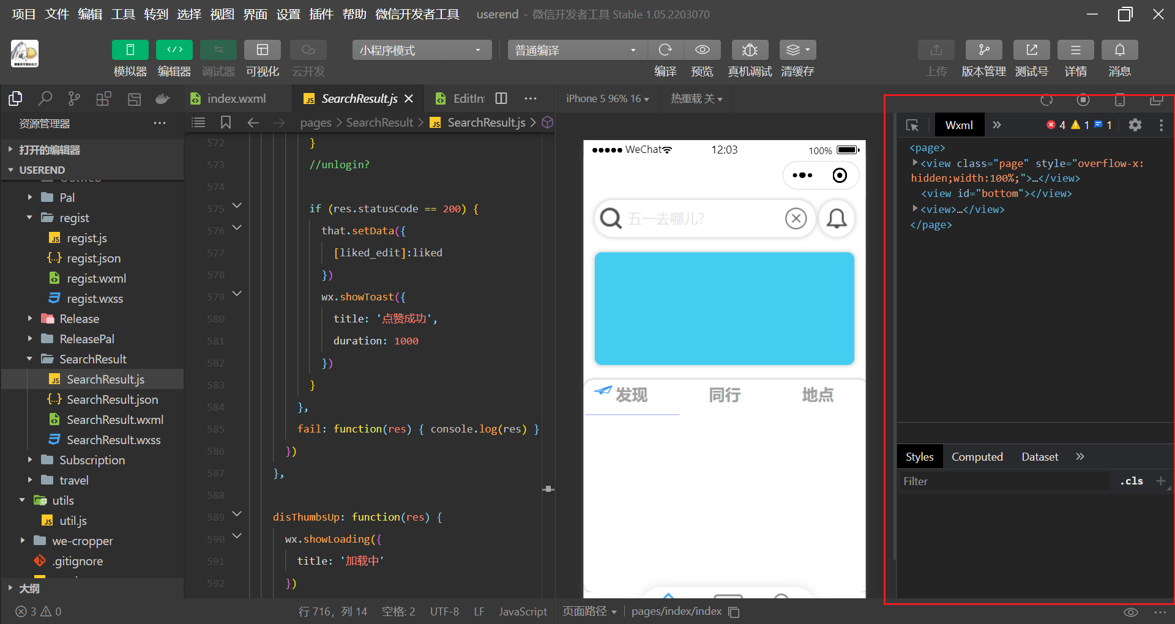The width and height of the screenshot is (1175, 624).
Task: Open the 小程序模式 mode dropdown
Action: [422, 50]
